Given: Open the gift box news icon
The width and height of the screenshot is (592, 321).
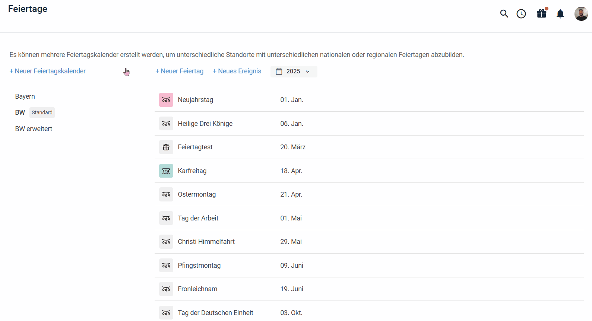Looking at the screenshot, I should [x=541, y=14].
